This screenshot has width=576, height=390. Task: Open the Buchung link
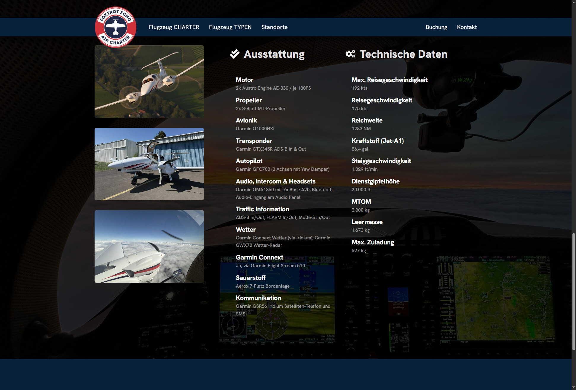[x=436, y=27]
